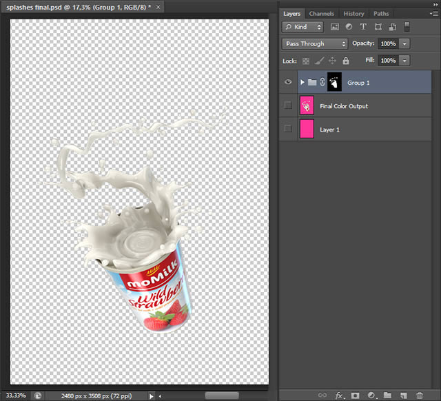Viewport: 441px width, 401px height.
Task: Toggle layer filtering on/off switch
Action: [407, 27]
